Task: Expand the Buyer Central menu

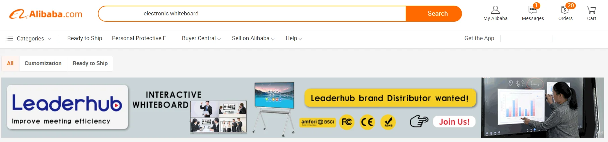Action: [201, 38]
